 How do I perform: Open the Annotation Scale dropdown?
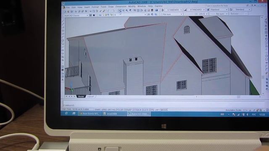[x=245, y=110]
